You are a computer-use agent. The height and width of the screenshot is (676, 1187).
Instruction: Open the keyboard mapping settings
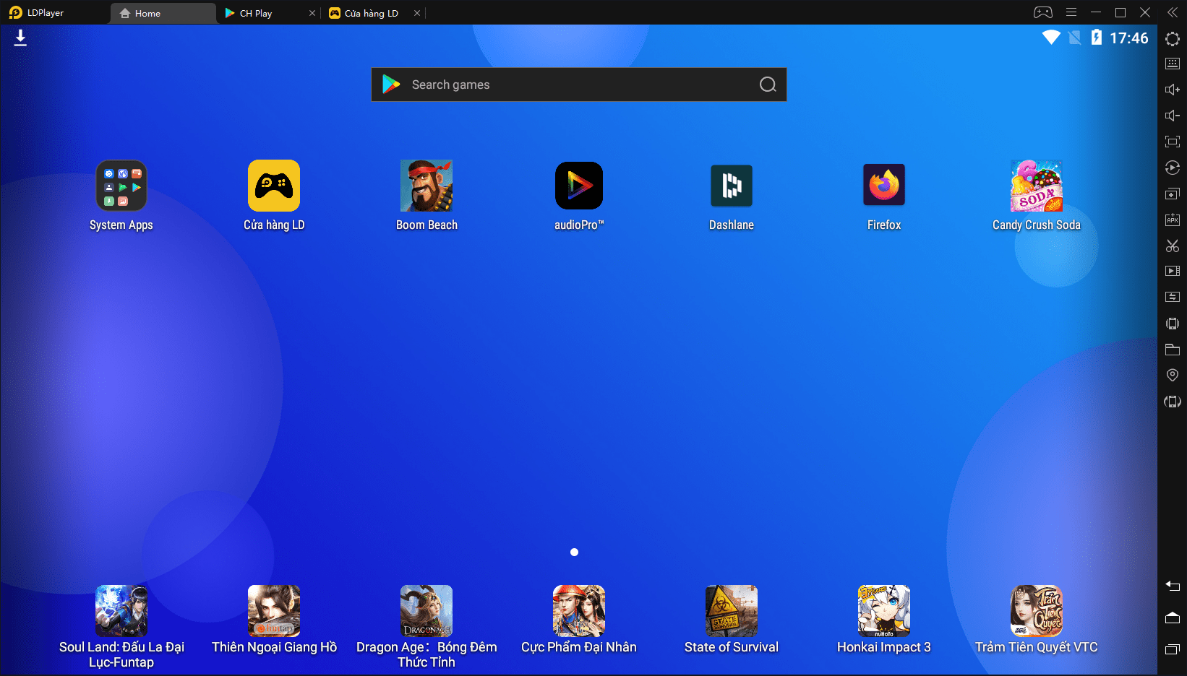[1173, 63]
